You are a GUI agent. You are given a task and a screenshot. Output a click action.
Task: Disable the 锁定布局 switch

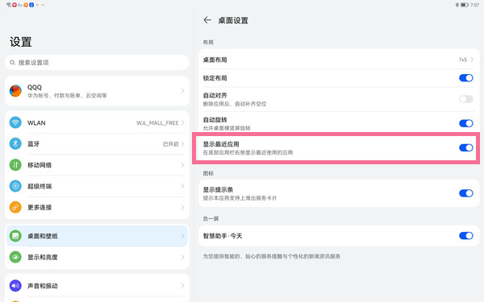tap(465, 78)
